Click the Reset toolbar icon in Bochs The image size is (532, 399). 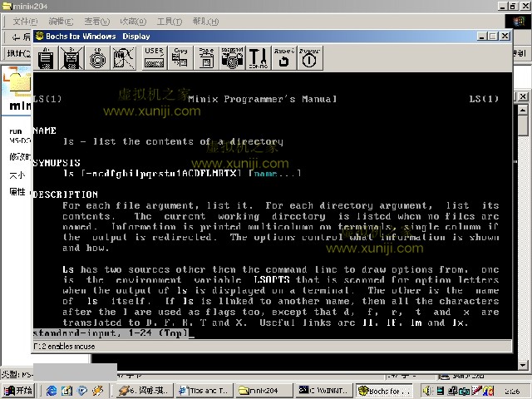tap(284, 58)
